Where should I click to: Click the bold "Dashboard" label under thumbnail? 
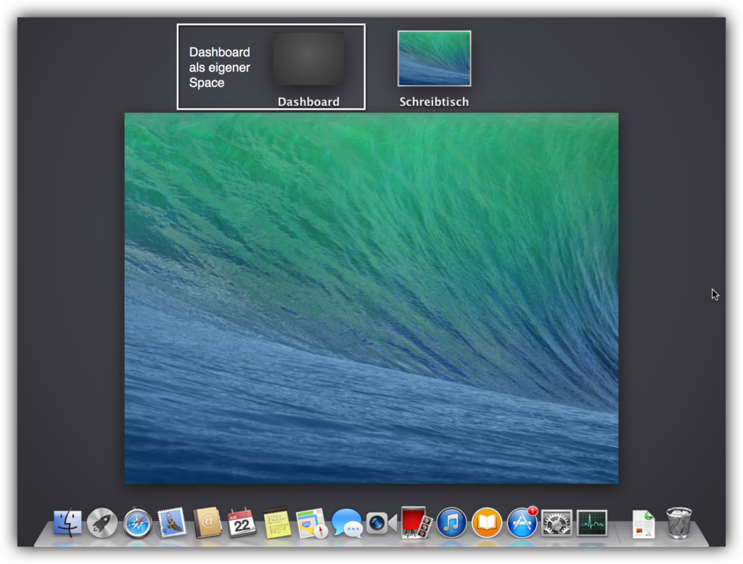click(308, 102)
